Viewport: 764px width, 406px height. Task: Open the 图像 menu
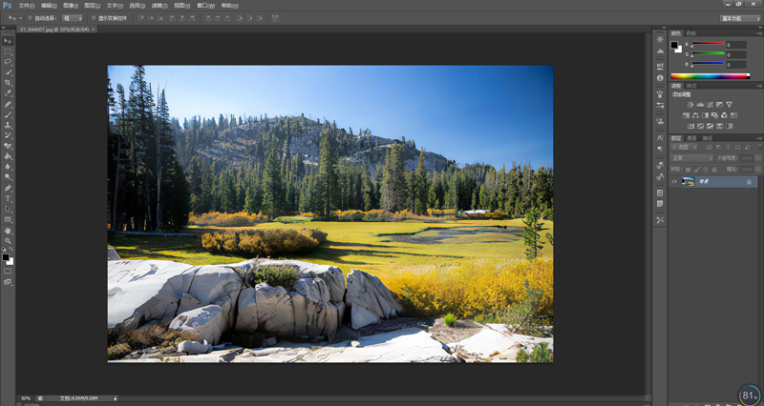[x=70, y=6]
